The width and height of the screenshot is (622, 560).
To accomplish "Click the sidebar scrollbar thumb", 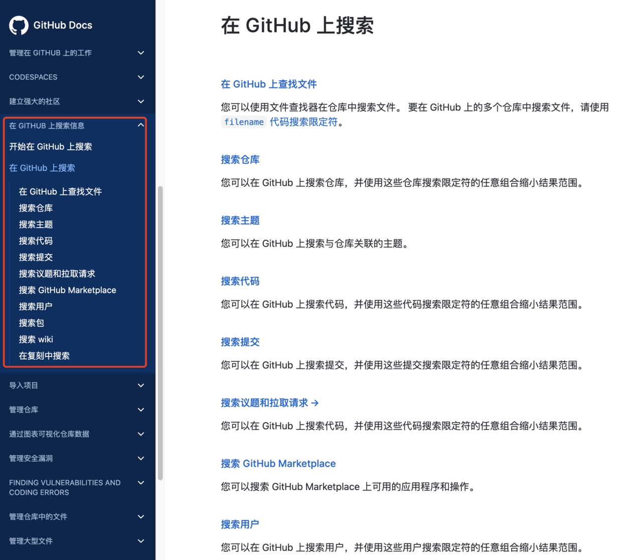I will coord(161,331).
